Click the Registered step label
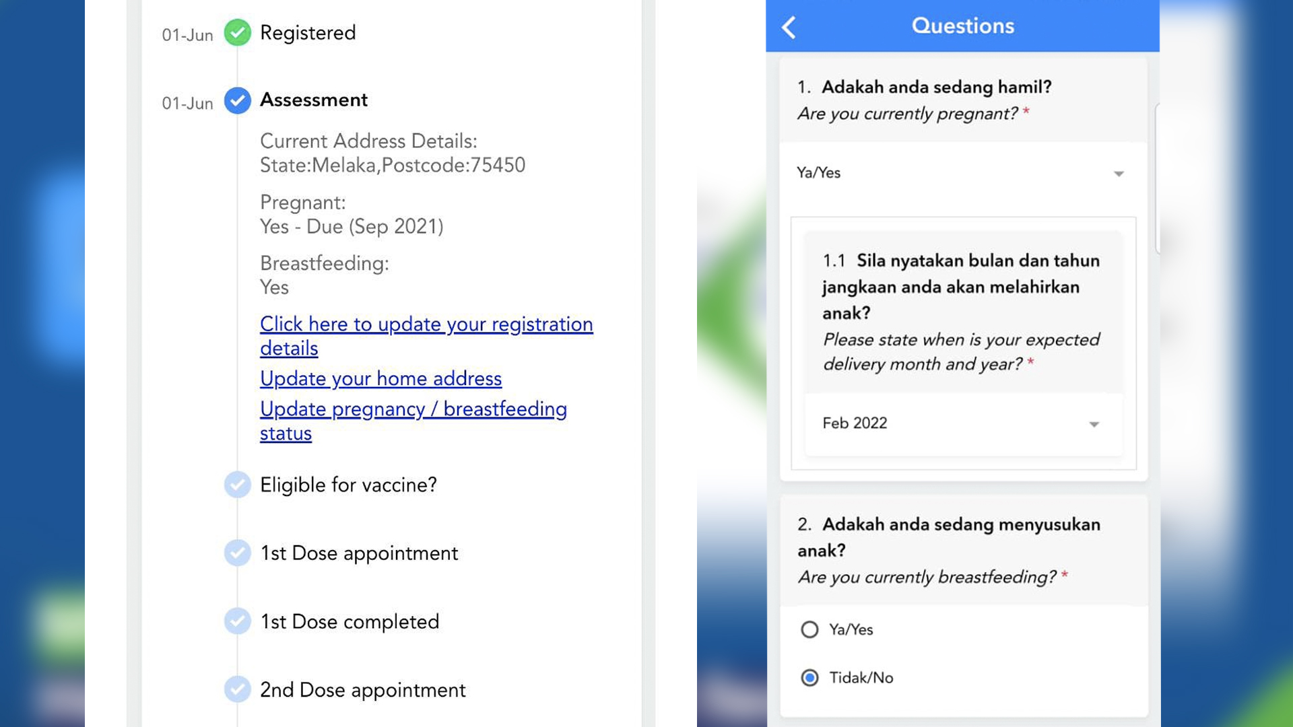Screen dimensions: 1293x727 click(x=308, y=32)
